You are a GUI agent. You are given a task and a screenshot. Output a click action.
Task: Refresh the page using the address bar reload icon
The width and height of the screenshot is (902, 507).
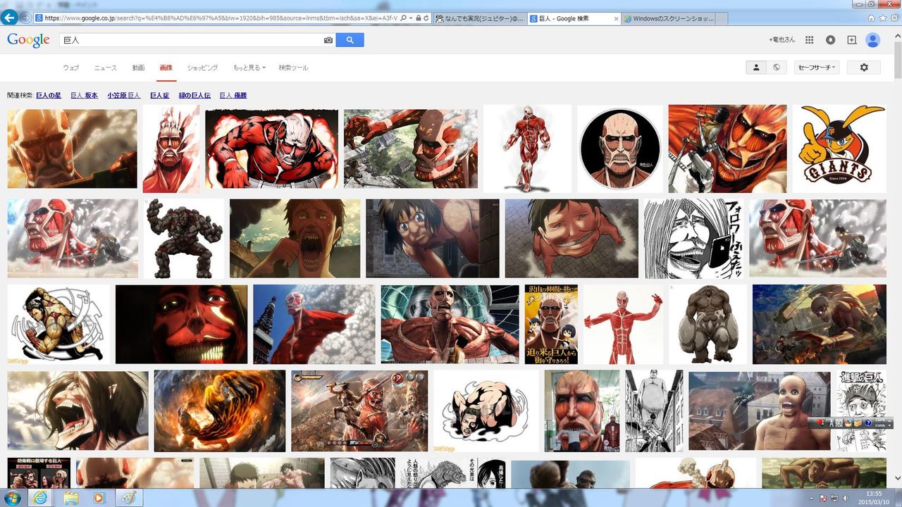[426, 18]
